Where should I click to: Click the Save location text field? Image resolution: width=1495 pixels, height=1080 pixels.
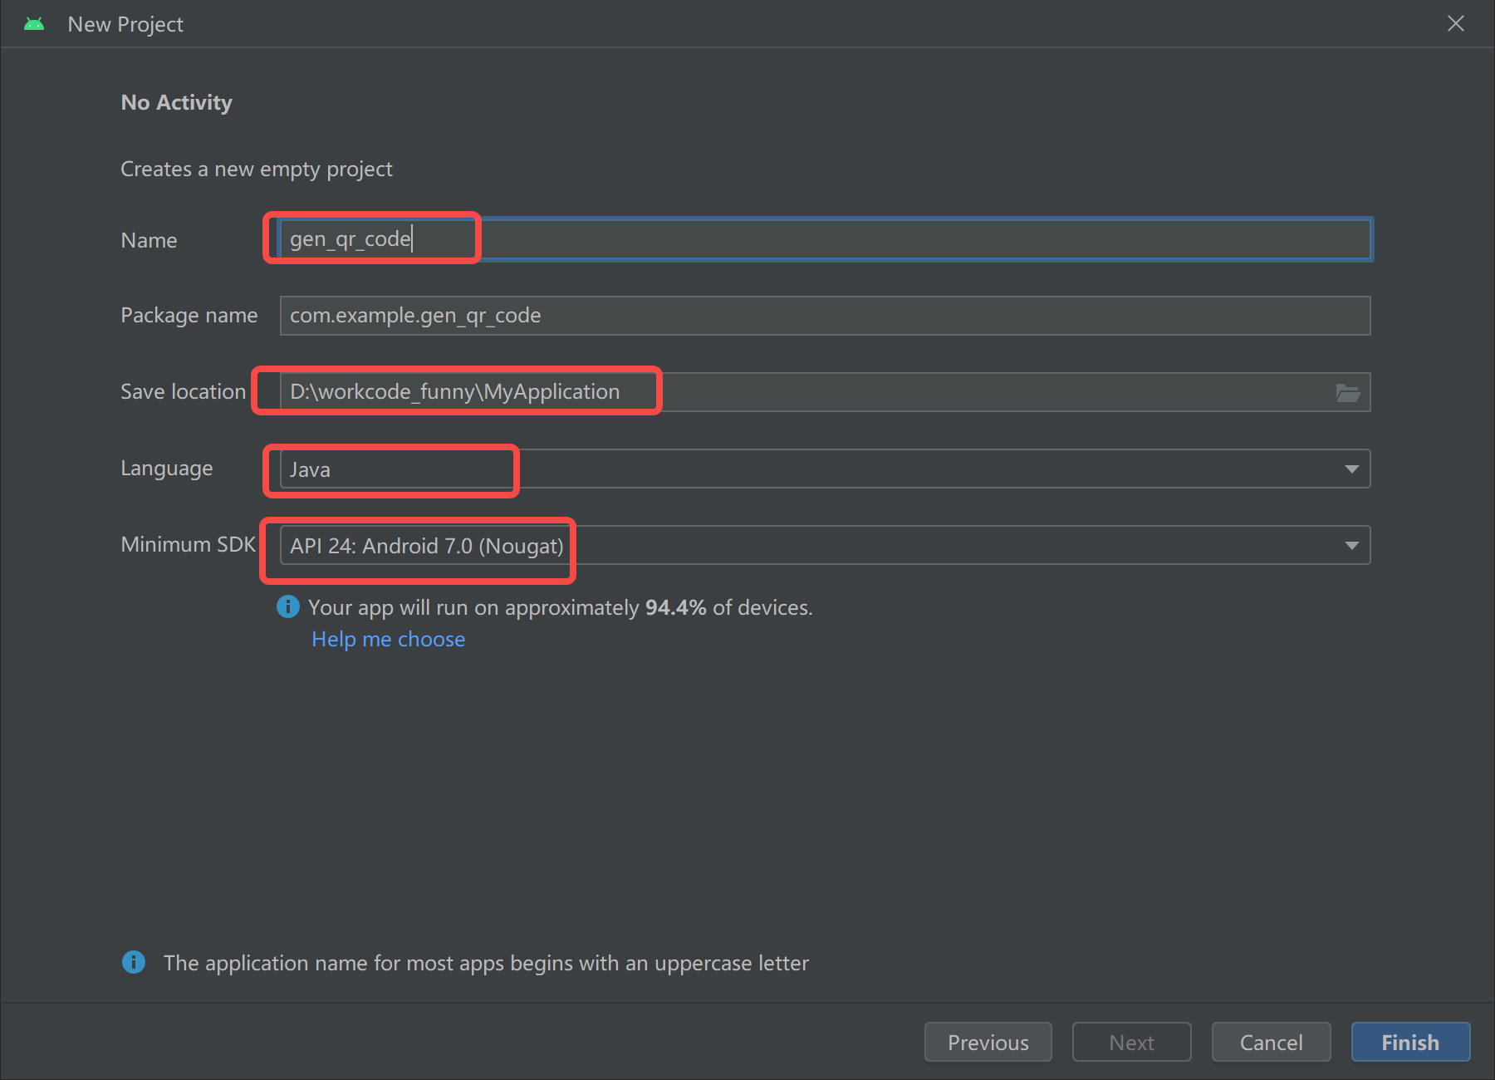point(825,392)
